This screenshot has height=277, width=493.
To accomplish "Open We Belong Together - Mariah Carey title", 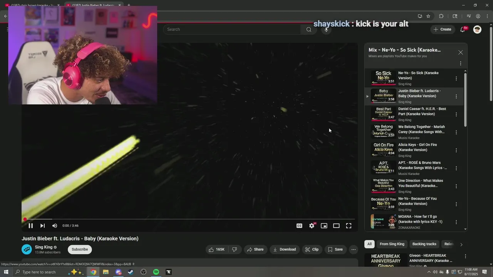I will pos(421,129).
